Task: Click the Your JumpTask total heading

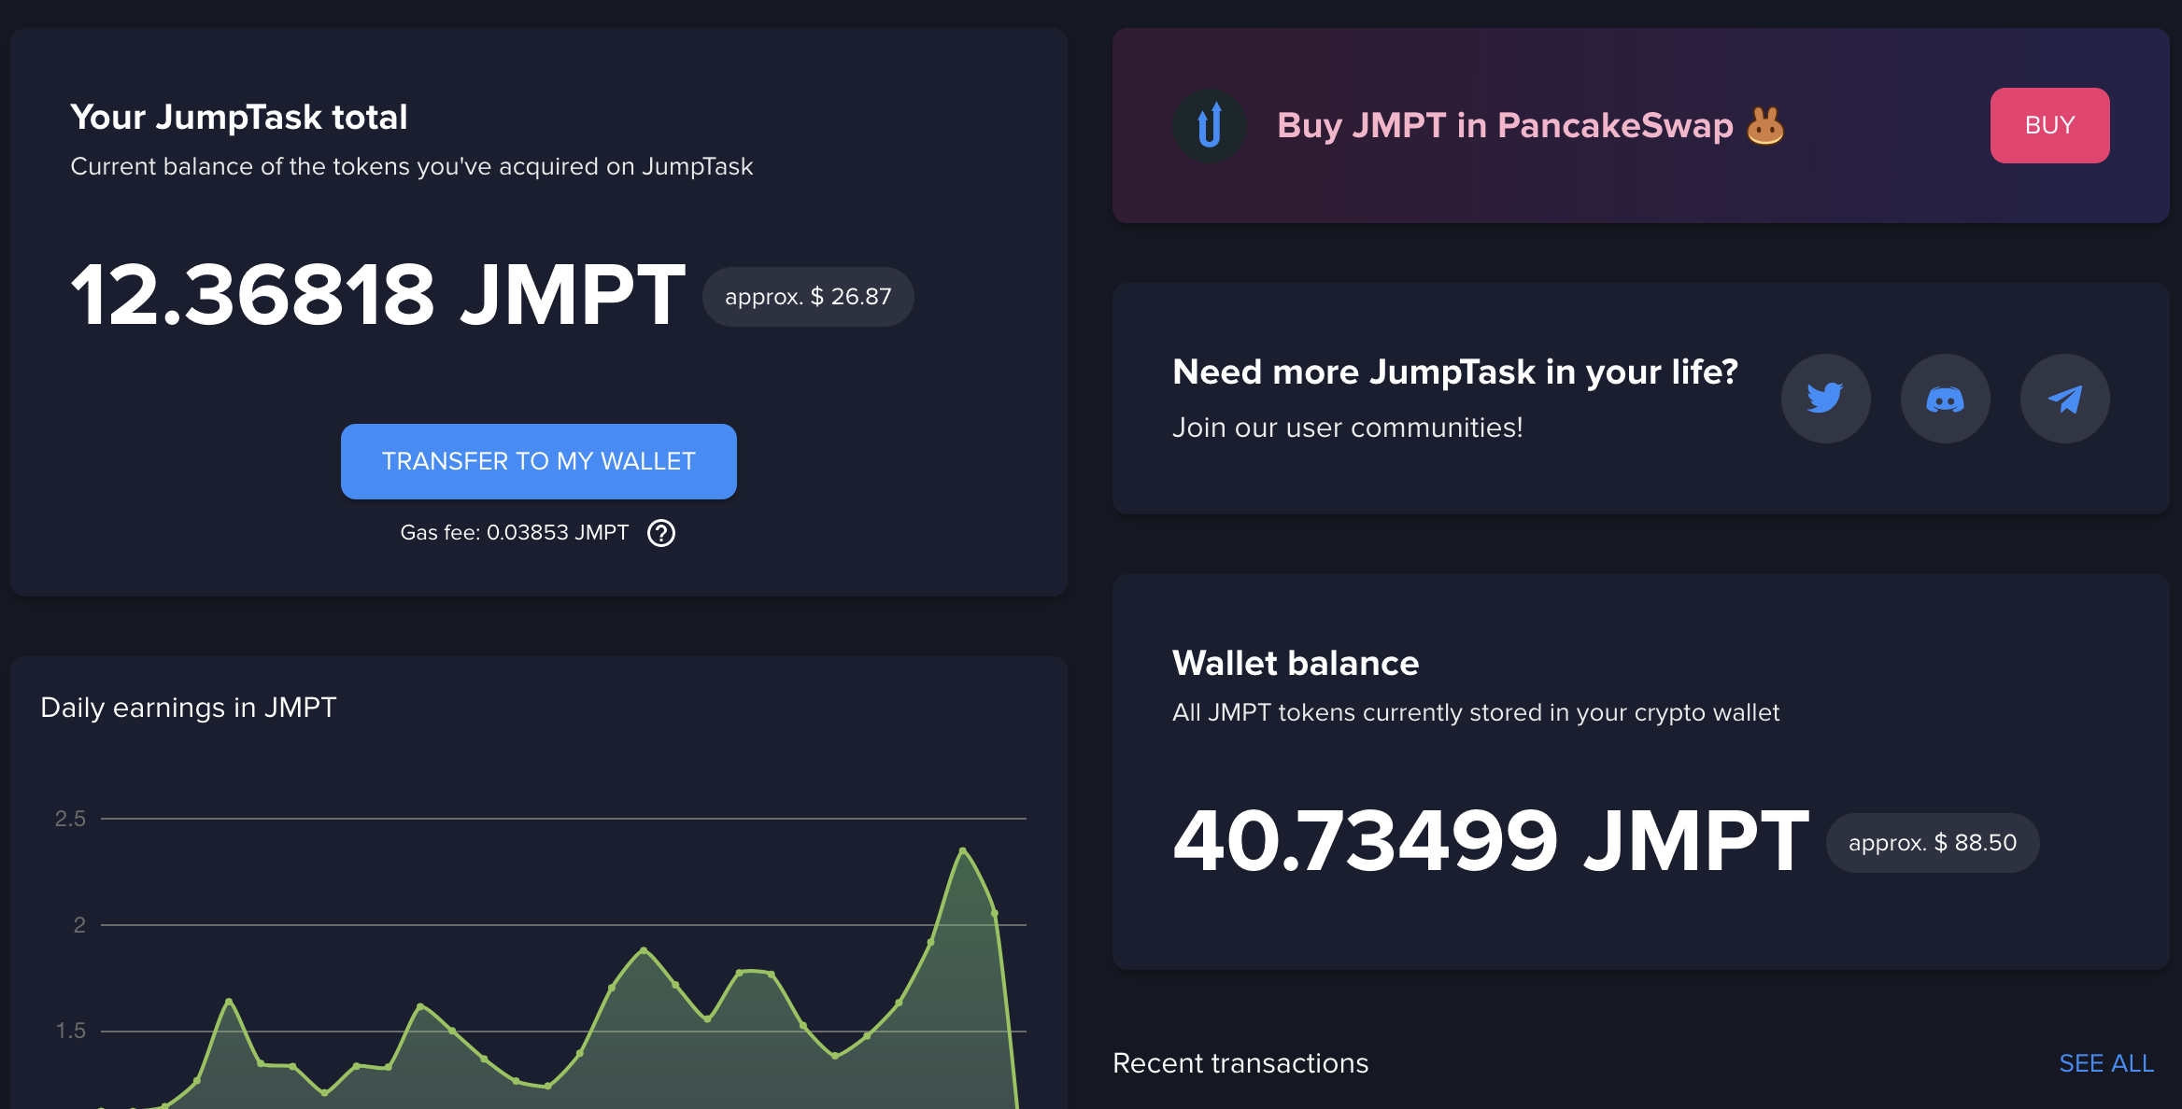Action: pyautogui.click(x=239, y=118)
